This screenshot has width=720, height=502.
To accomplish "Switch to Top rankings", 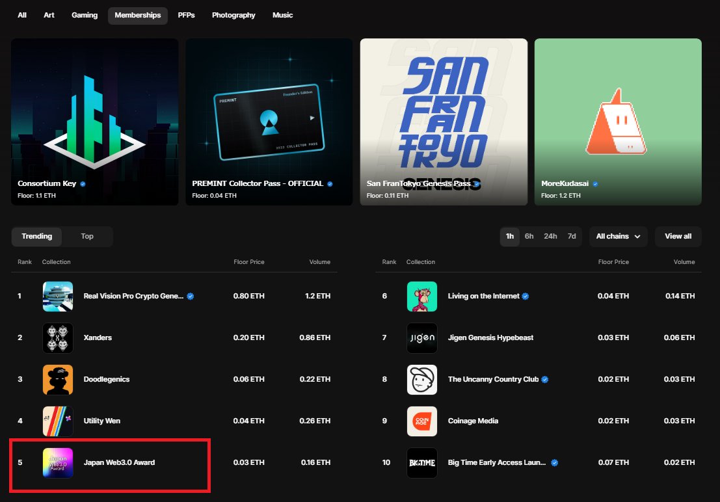I will (87, 236).
